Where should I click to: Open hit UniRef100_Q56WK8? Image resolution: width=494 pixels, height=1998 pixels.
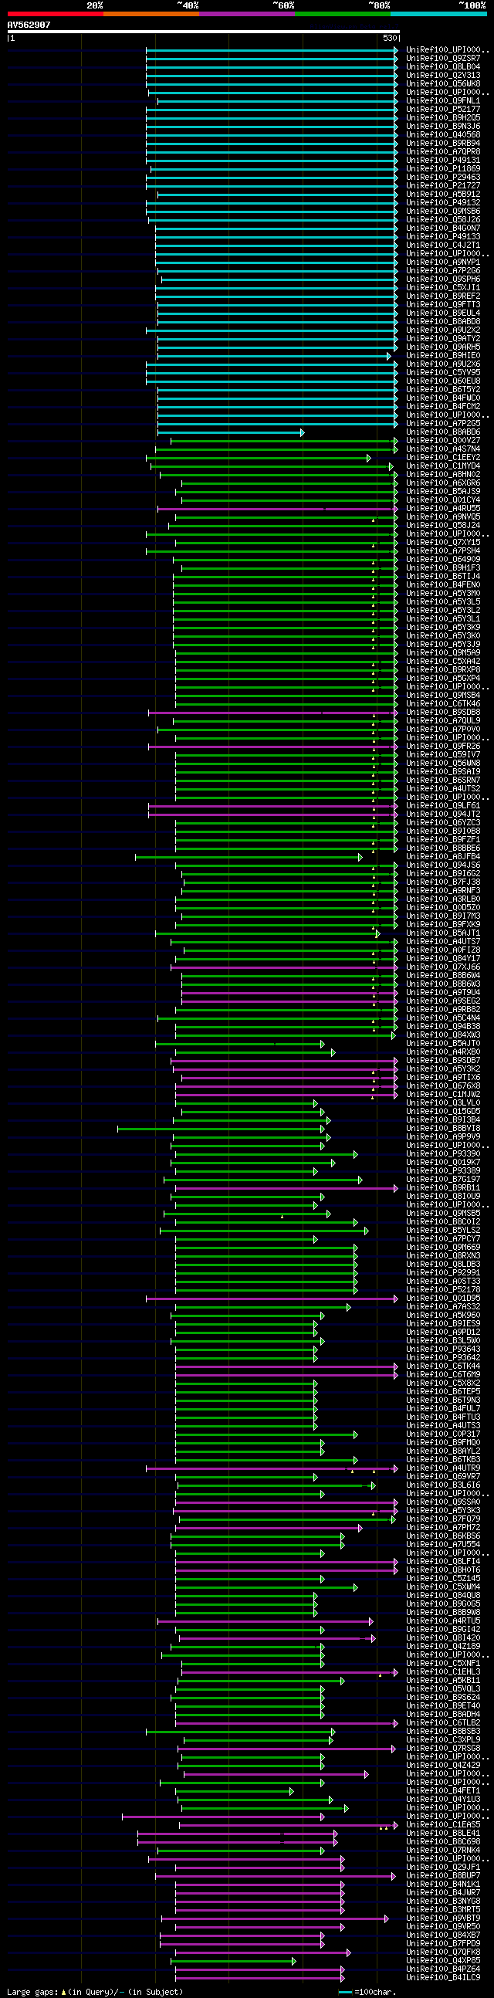coord(443,84)
